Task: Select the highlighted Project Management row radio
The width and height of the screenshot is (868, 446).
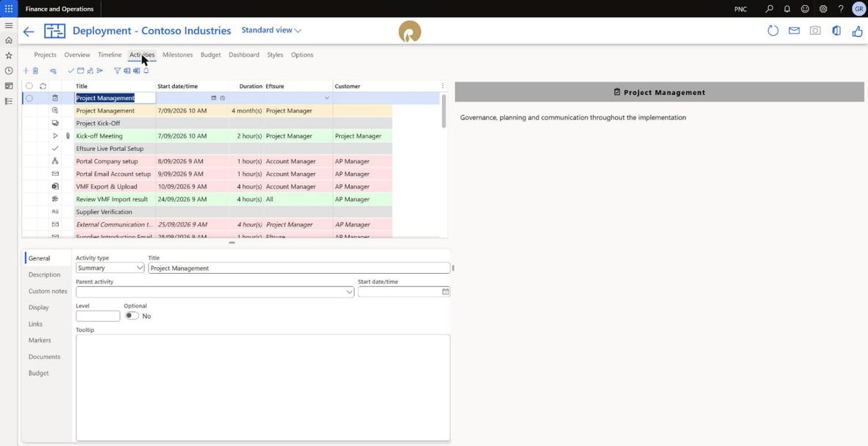Action: pyautogui.click(x=29, y=98)
